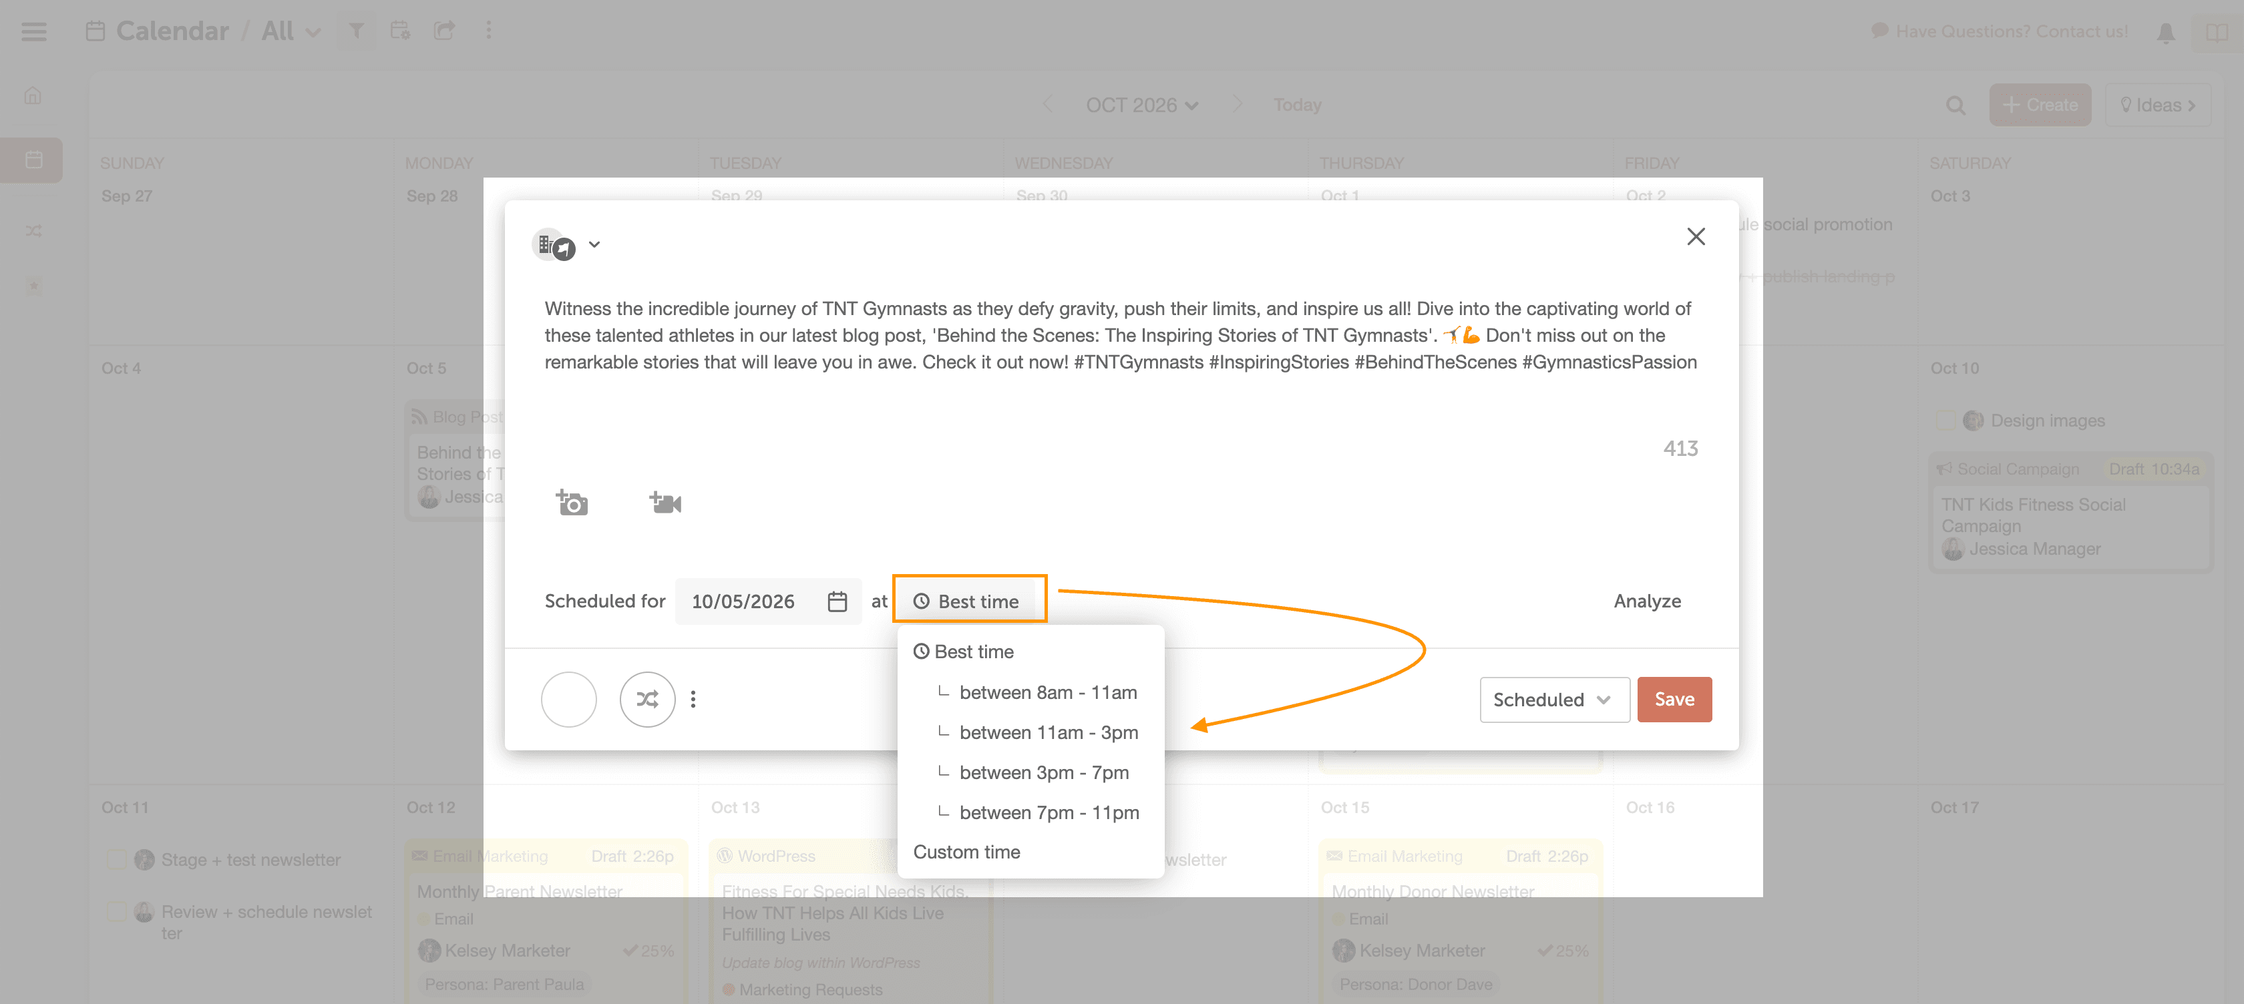The width and height of the screenshot is (2244, 1004).
Task: Select between 11am - 3pm option
Action: click(x=1048, y=732)
